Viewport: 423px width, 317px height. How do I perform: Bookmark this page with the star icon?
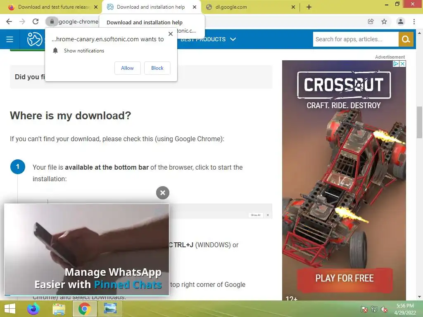pos(384,21)
